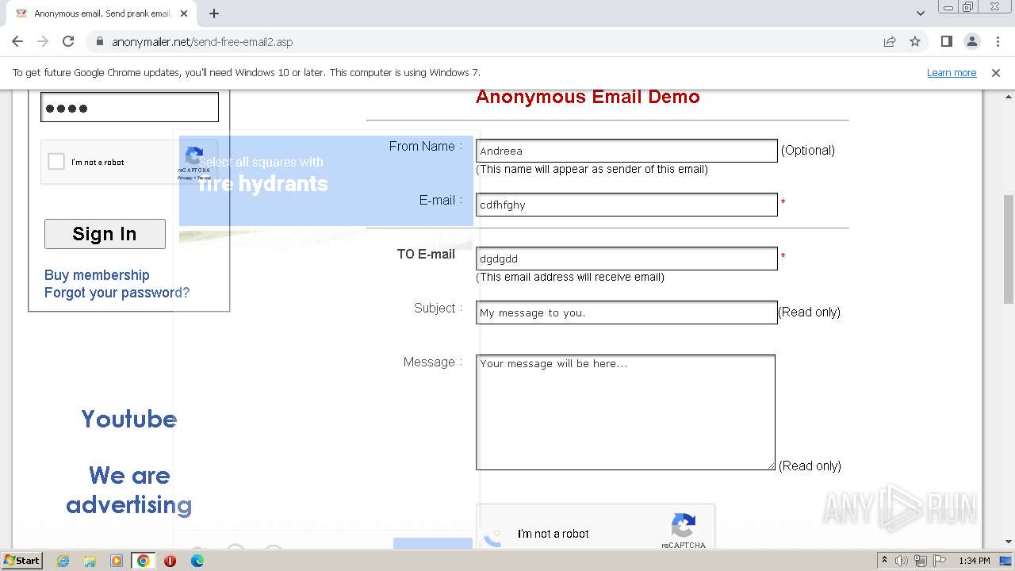Open the Chrome three-dot menu

pos(998,41)
